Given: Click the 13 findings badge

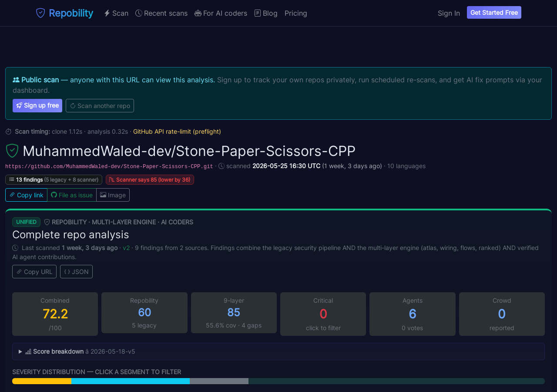Looking at the screenshot, I should pos(54,179).
